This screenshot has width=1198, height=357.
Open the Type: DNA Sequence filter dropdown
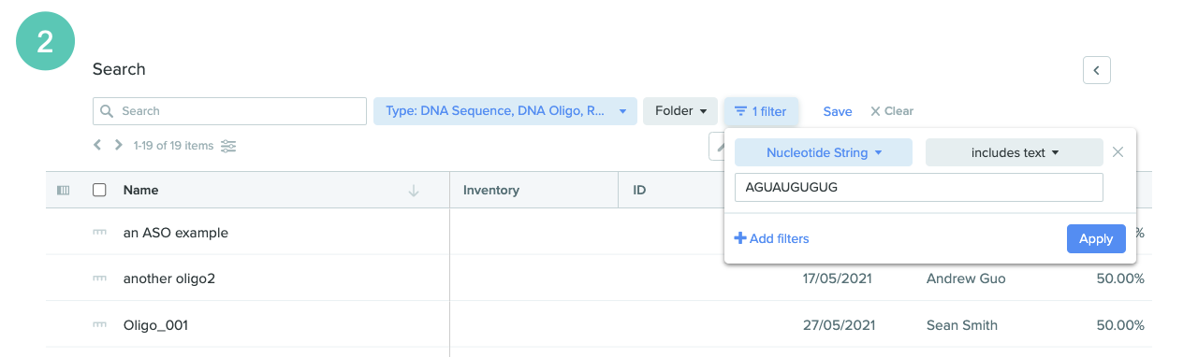pos(505,111)
